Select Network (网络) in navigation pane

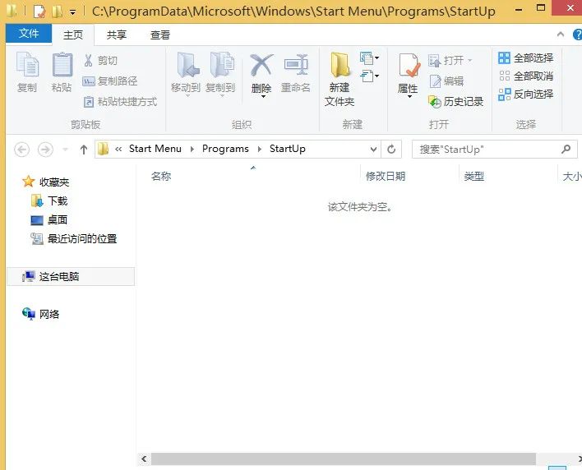[x=41, y=314]
